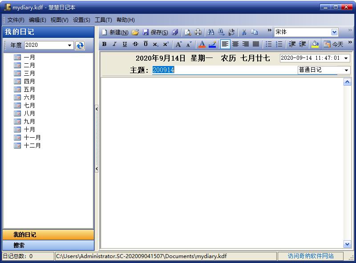The image size is (356, 263).
Task: Click the decrease font size icon
Action: tap(189, 44)
